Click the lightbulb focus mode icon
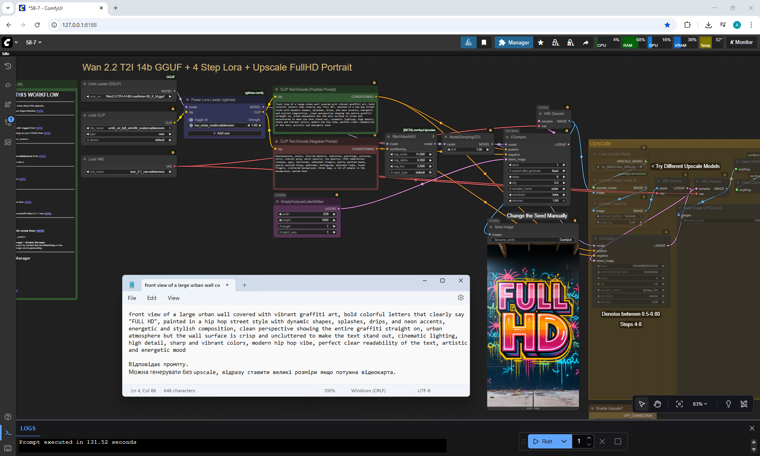 coord(728,404)
